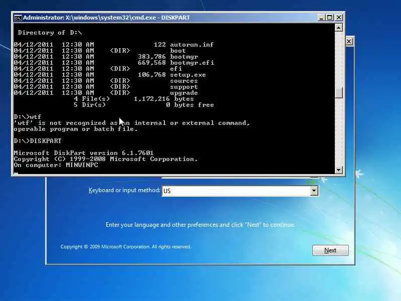The image size is (401, 301).
Task: Click the cmd scrollbar up arrow
Action: (339, 28)
